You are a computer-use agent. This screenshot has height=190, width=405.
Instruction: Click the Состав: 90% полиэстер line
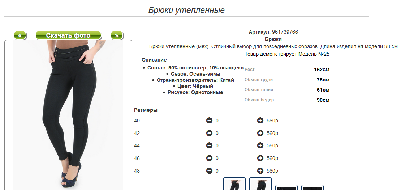195,68
